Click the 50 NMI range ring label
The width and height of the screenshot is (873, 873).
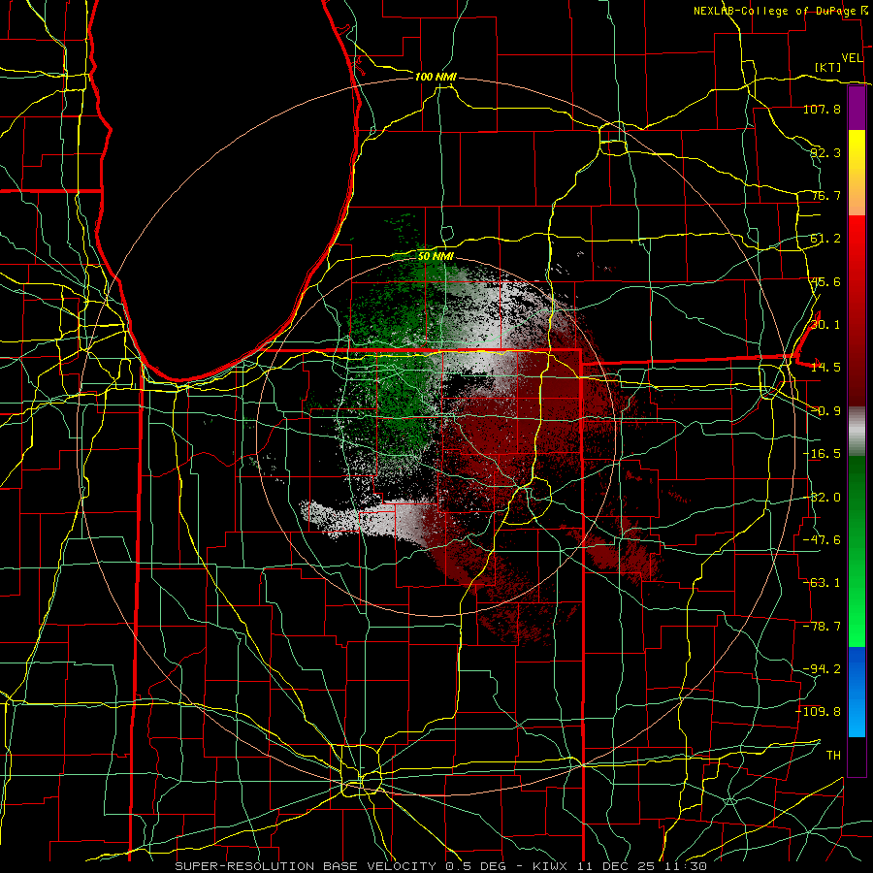[436, 256]
